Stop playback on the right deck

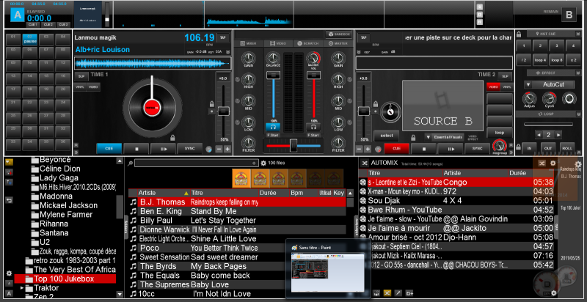(x=423, y=148)
